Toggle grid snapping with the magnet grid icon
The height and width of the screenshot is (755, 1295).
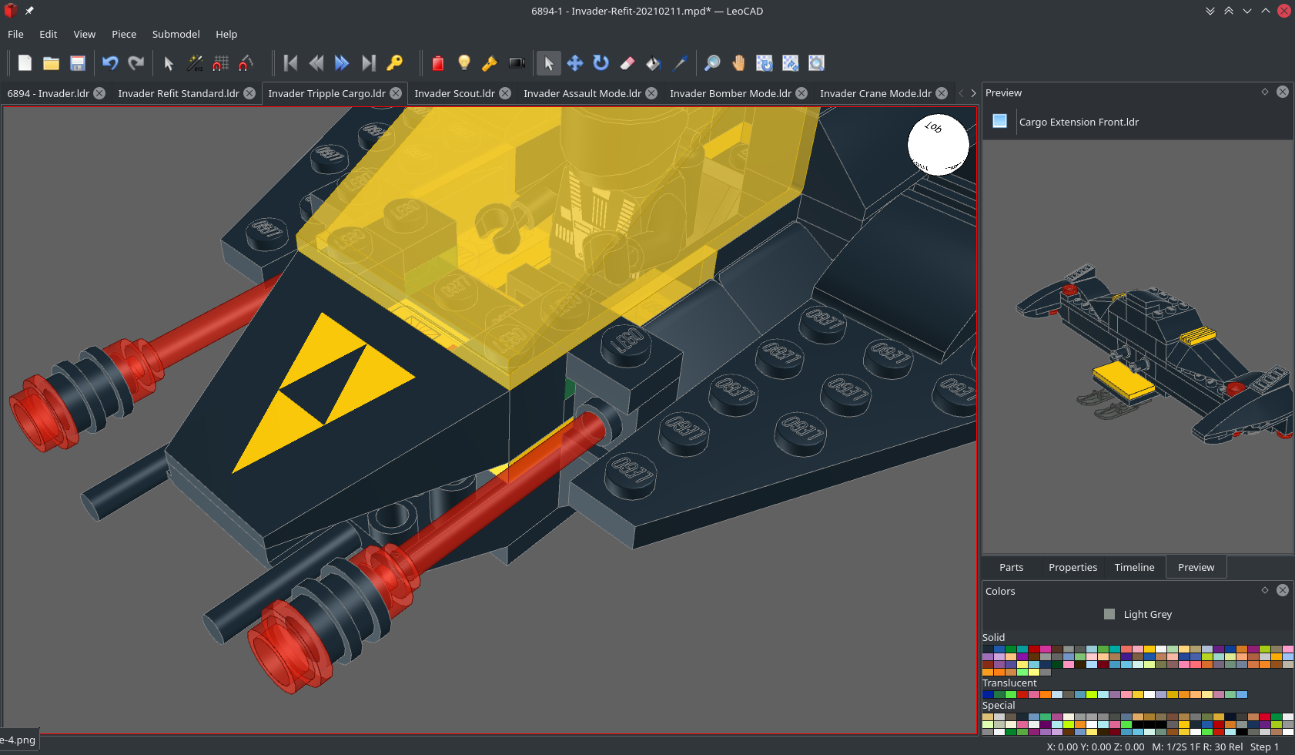[x=221, y=63]
